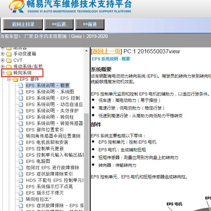Click document icon beside EPS 系统说明 - 失效保护
The width and height of the screenshot is (211, 211).
click(x=21, y=111)
